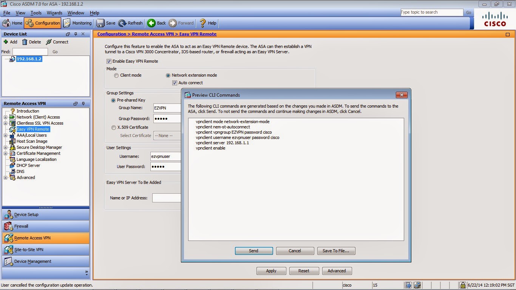Pin the Device List panel
The image size is (516, 290).
pyautogui.click(x=76, y=34)
